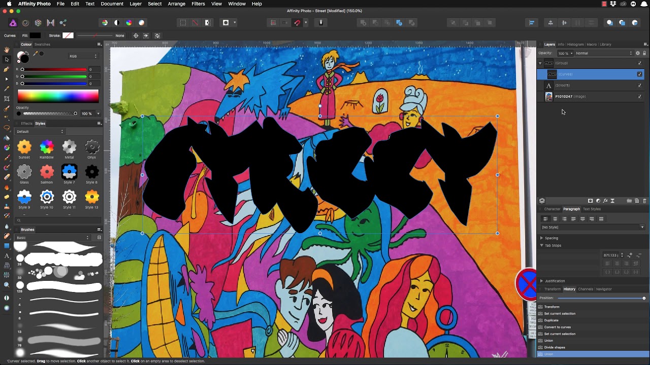Click the Select All marquee icon
650x365 pixels.
(x=183, y=23)
